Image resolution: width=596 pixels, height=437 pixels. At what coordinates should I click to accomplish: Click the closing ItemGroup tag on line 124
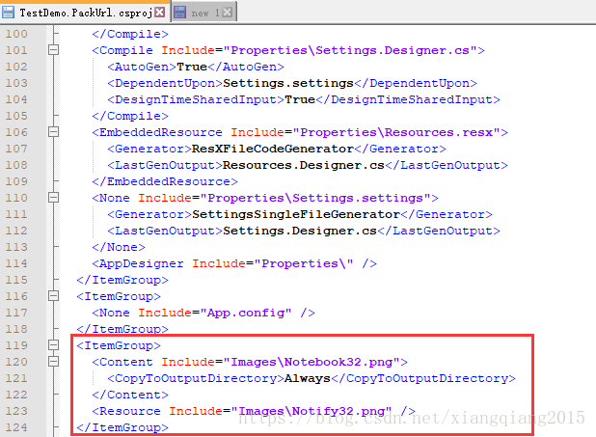click(x=122, y=427)
